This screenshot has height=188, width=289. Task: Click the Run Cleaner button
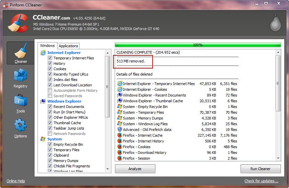(261, 169)
